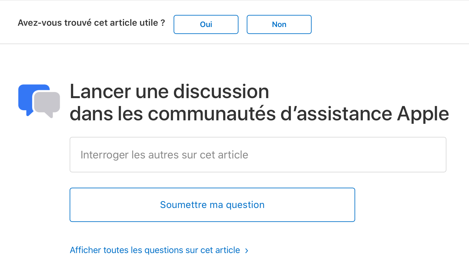
Task: Place cursor in the question text box
Action: pyautogui.click(x=258, y=155)
